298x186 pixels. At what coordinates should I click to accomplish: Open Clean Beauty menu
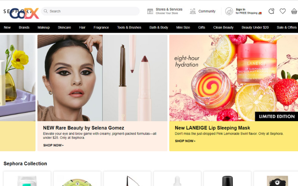pyautogui.click(x=223, y=28)
